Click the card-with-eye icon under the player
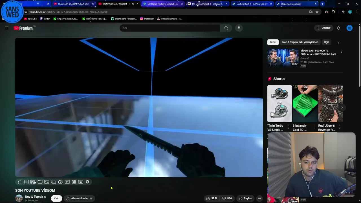 click(33, 182)
